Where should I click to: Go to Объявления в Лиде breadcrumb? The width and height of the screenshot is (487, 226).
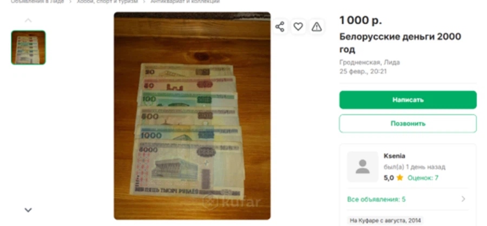[37, 2]
